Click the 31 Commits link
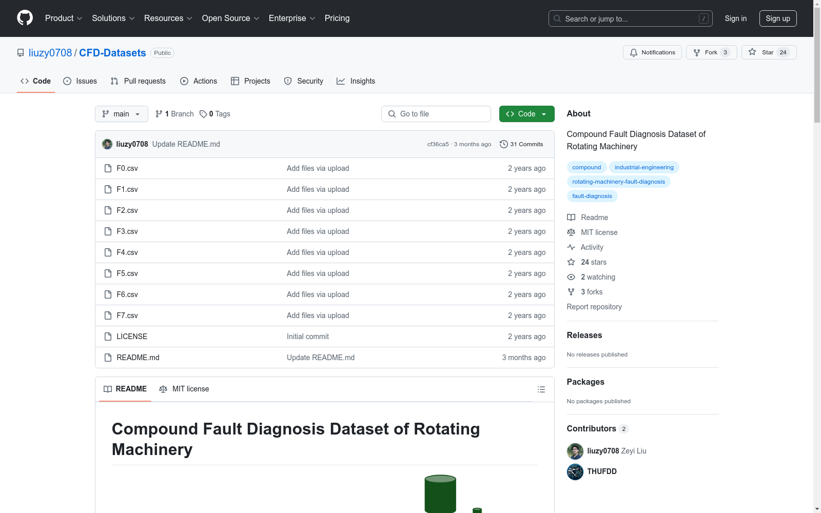Image resolution: width=821 pixels, height=513 pixels. pyautogui.click(x=521, y=144)
